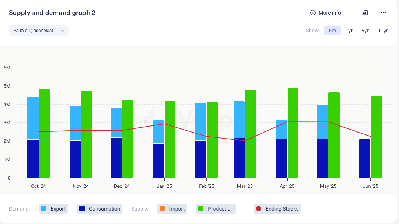Click the info circle icon
The image size is (399, 224).
pyautogui.click(x=313, y=13)
